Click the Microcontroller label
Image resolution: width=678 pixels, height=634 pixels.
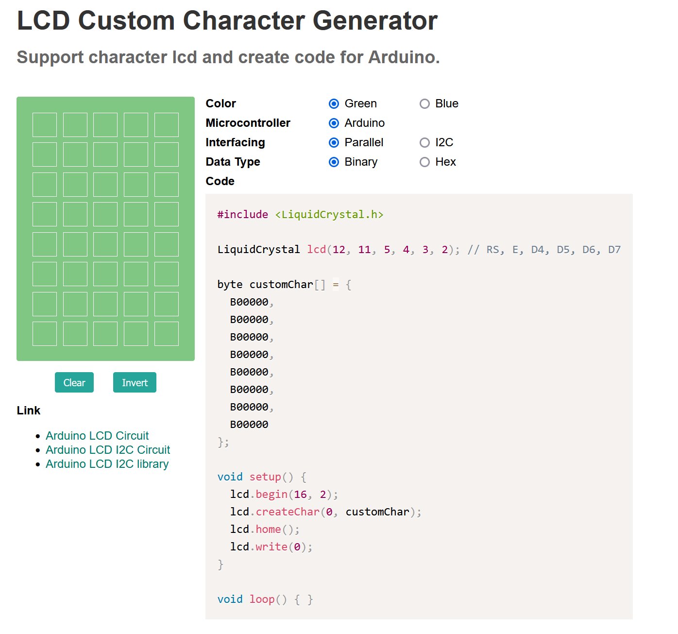tap(248, 123)
